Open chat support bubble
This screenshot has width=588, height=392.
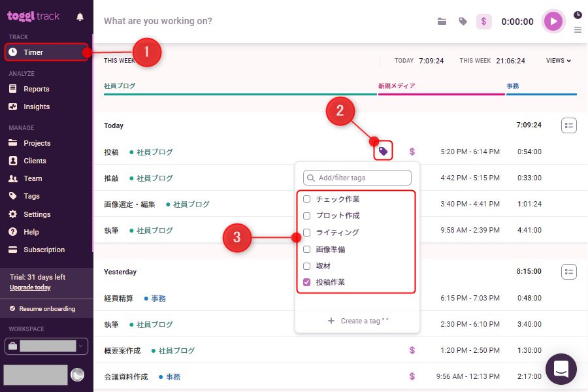point(561,369)
